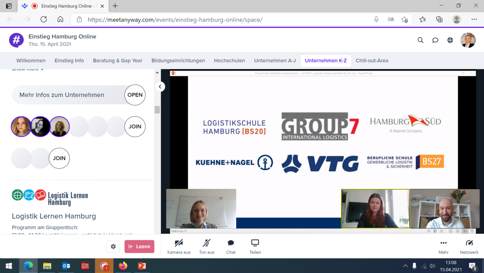
Task: Click the second black-and-white participant avatar
Action: (x=40, y=126)
